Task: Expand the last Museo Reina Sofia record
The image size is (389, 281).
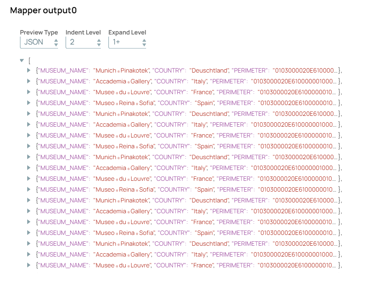Action: coord(28,232)
